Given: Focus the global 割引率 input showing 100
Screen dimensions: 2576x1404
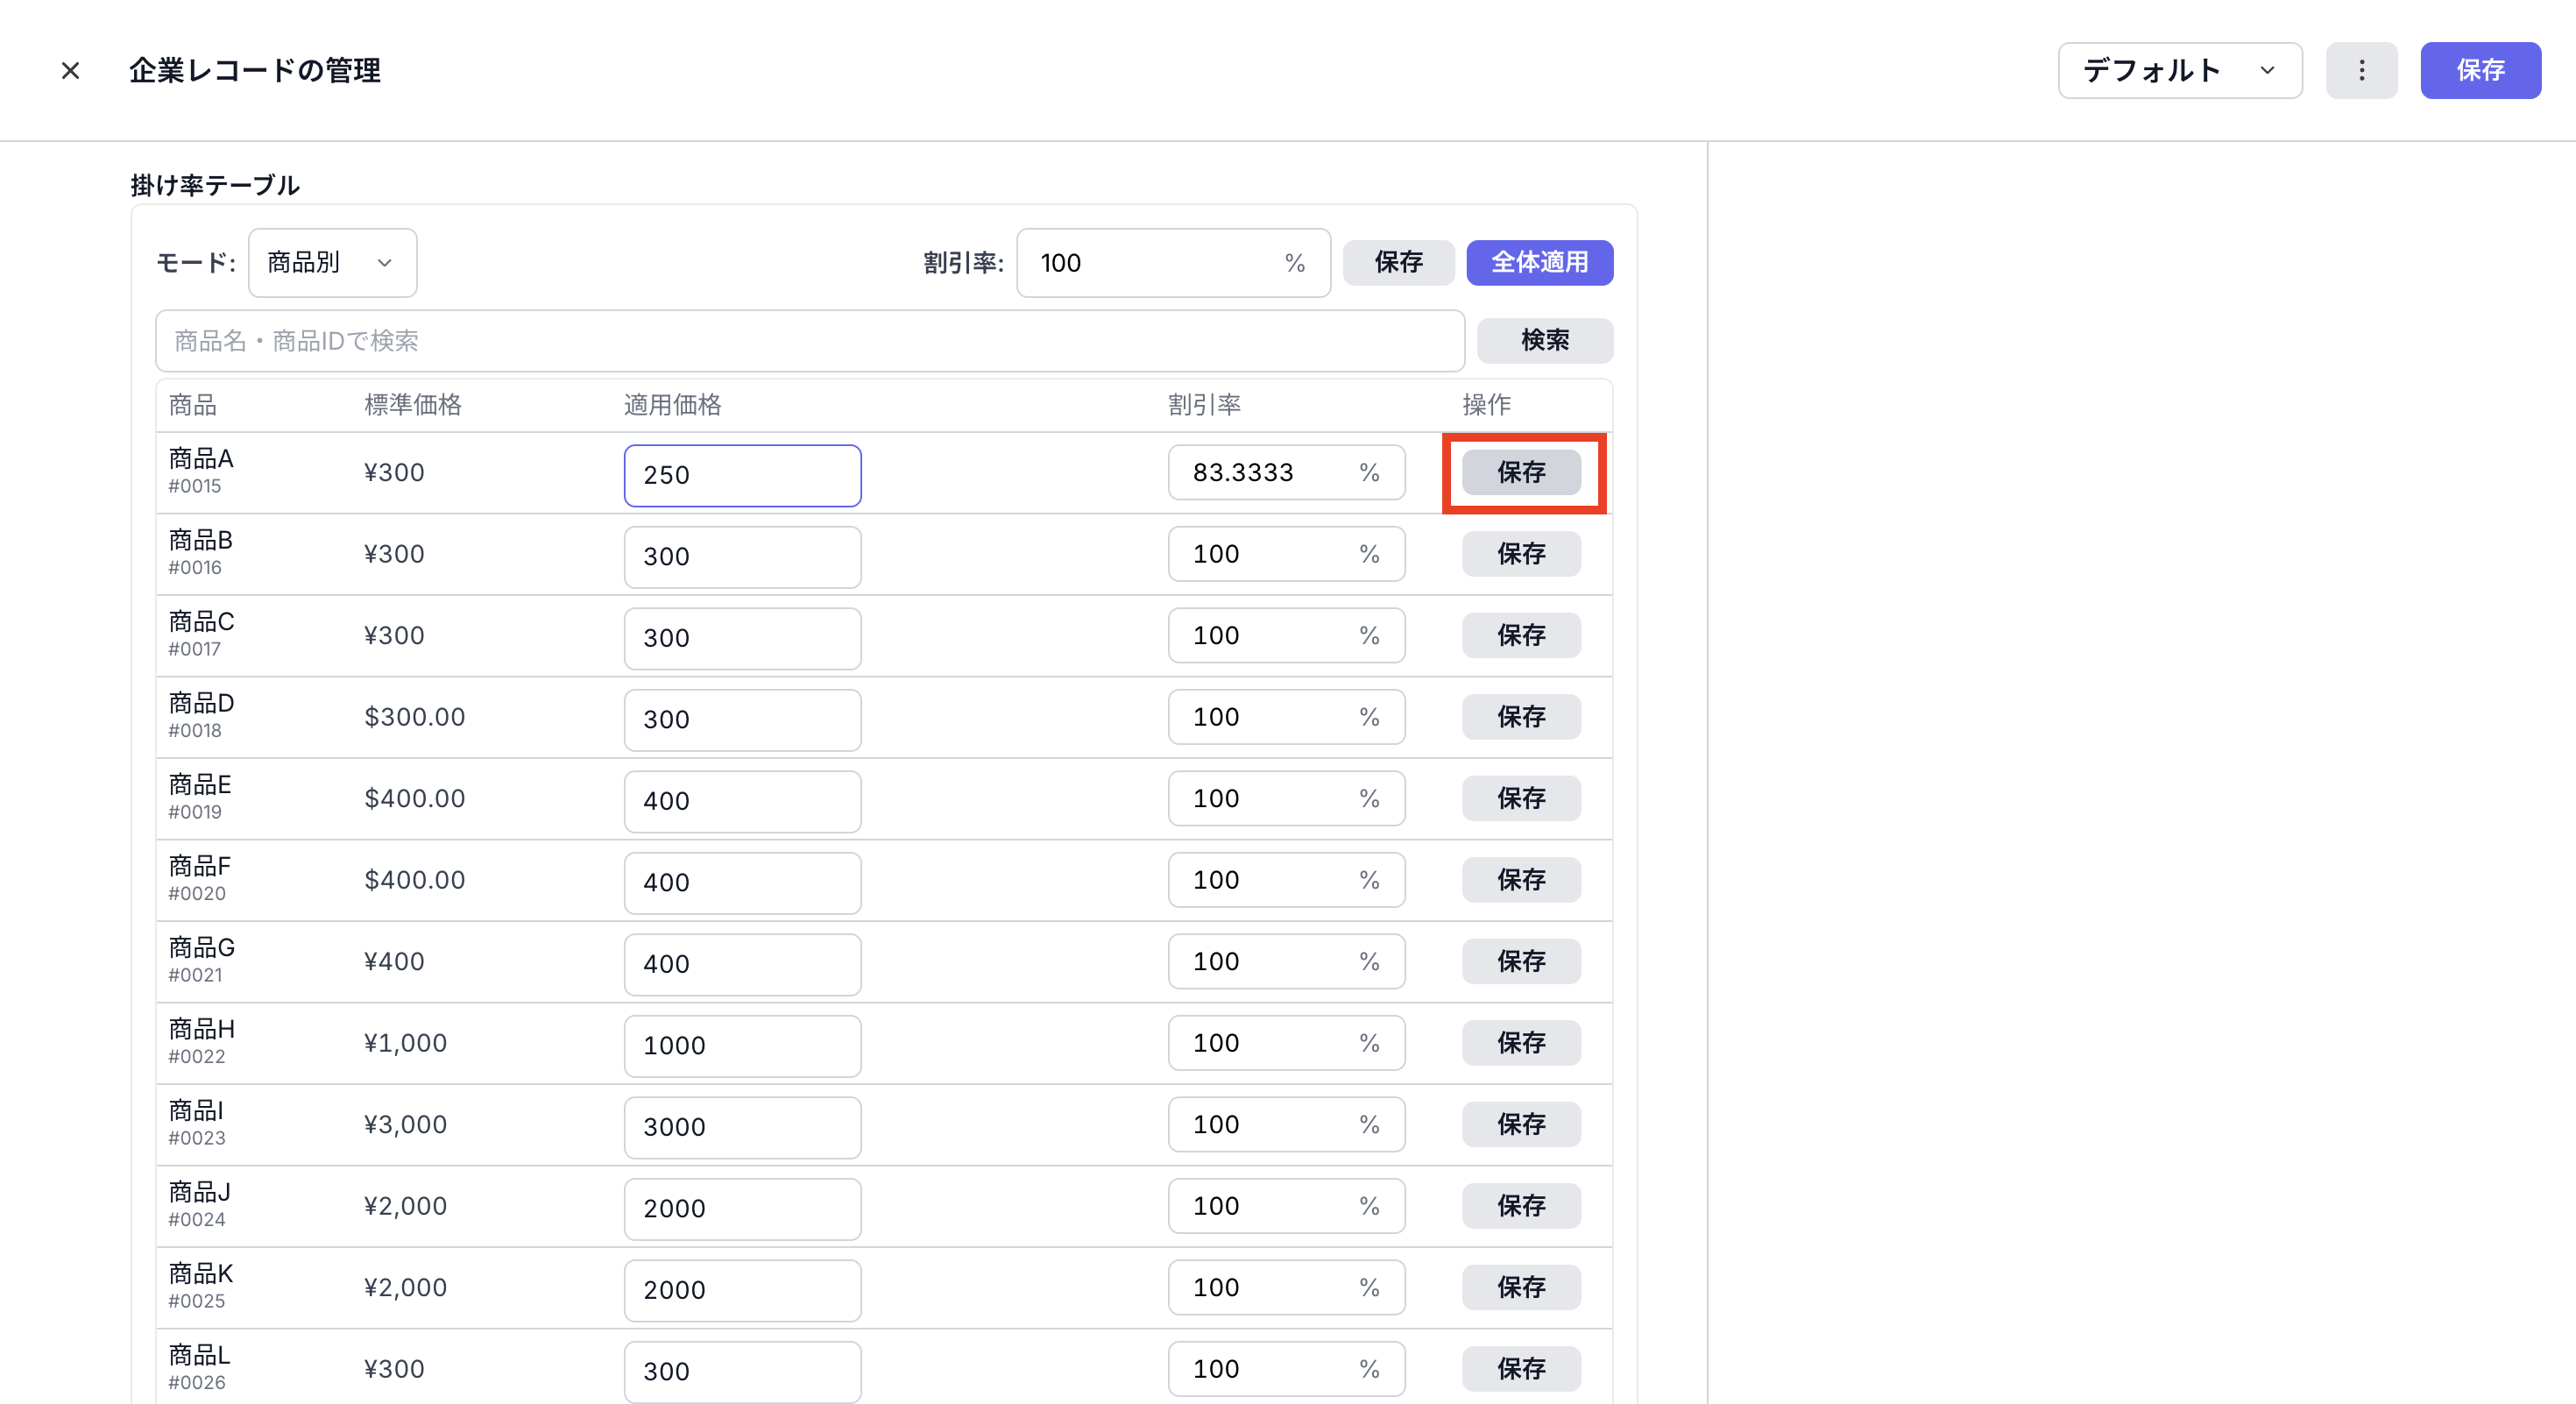Looking at the screenshot, I should click(1150, 263).
